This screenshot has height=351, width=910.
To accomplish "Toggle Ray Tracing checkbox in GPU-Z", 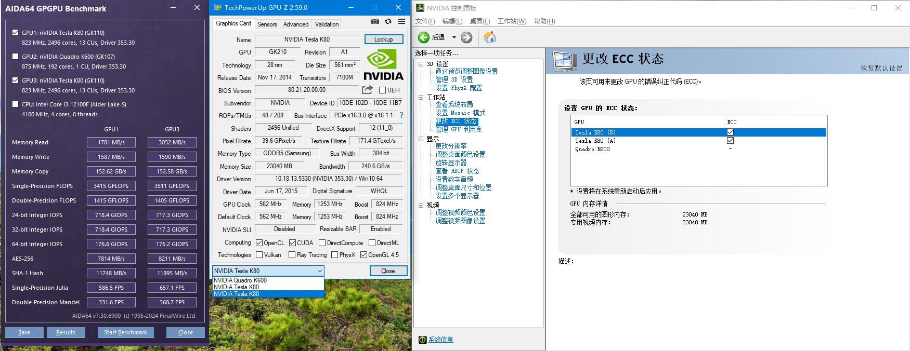I will coord(292,255).
